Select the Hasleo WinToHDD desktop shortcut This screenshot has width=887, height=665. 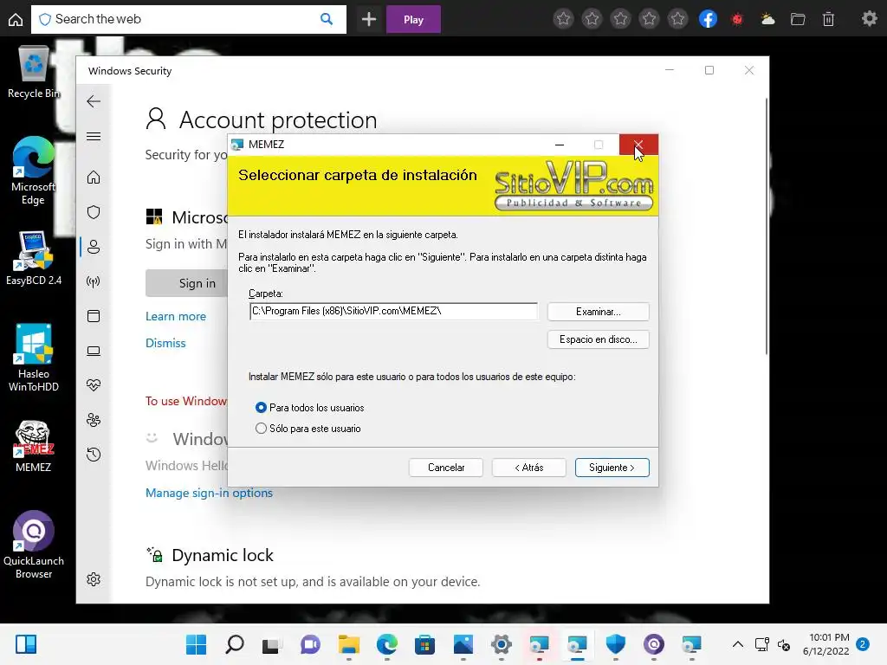tap(34, 358)
